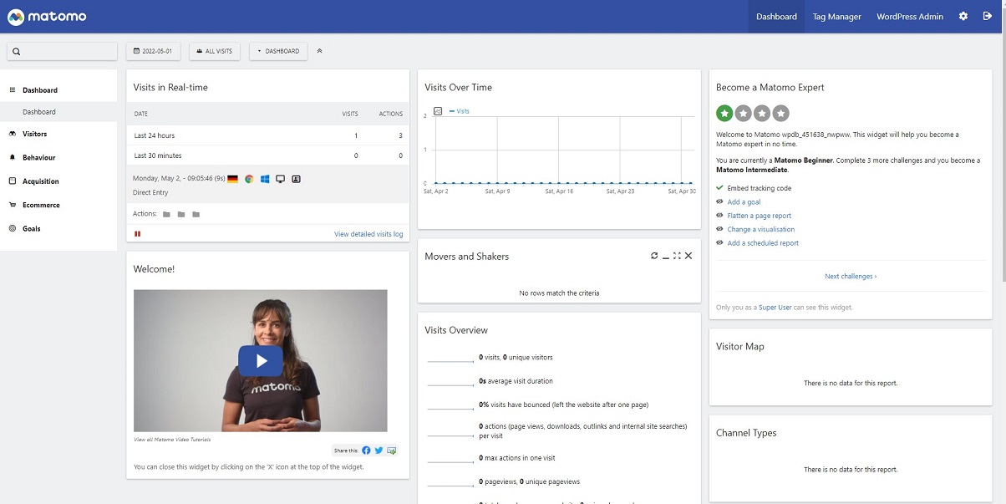The height and width of the screenshot is (504, 1006).
Task: Click the Behaviour bell icon in the sidebar
Action: click(13, 157)
